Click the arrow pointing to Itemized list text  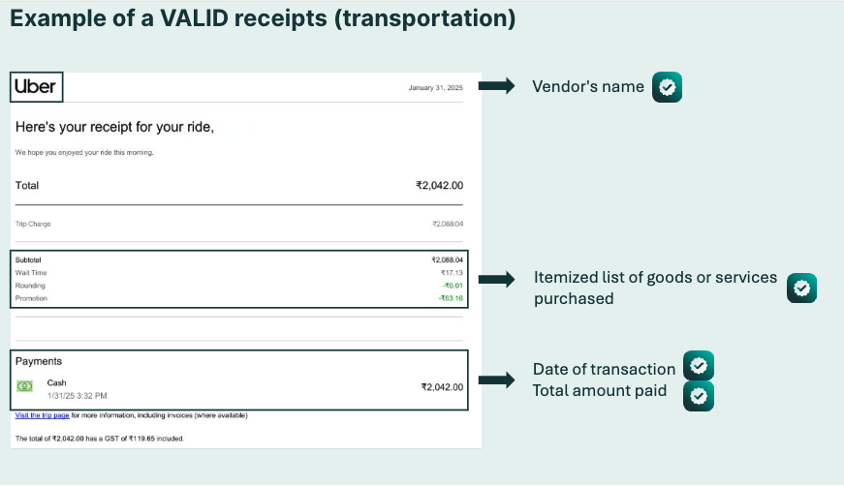pos(496,279)
